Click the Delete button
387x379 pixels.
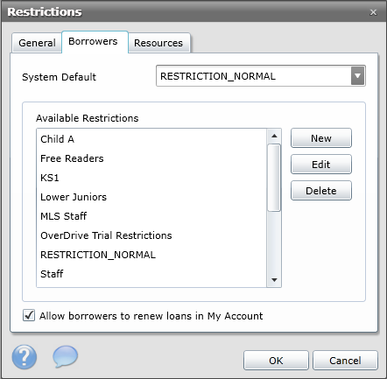(321, 191)
